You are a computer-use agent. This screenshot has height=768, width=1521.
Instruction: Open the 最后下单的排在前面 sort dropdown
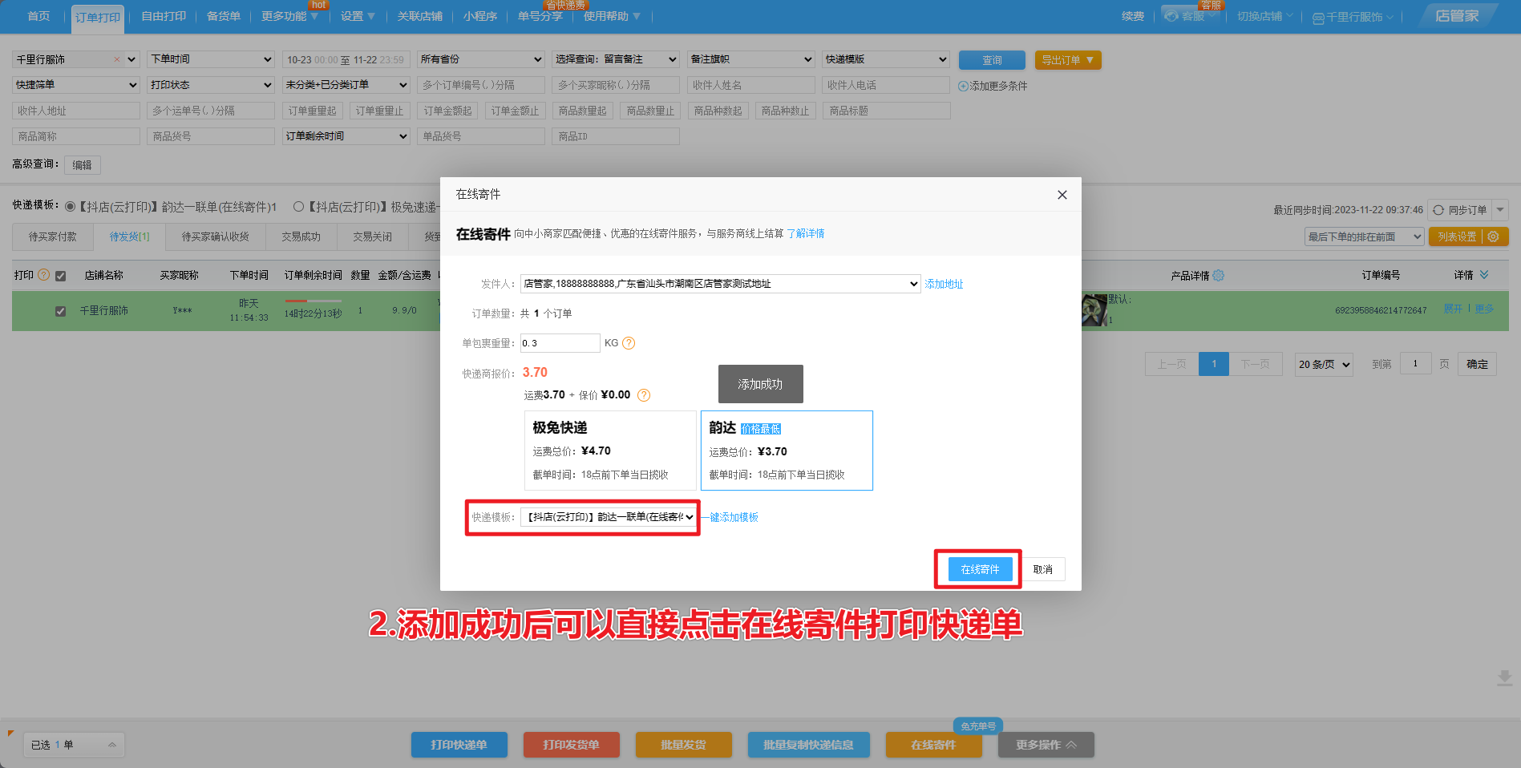click(x=1364, y=236)
